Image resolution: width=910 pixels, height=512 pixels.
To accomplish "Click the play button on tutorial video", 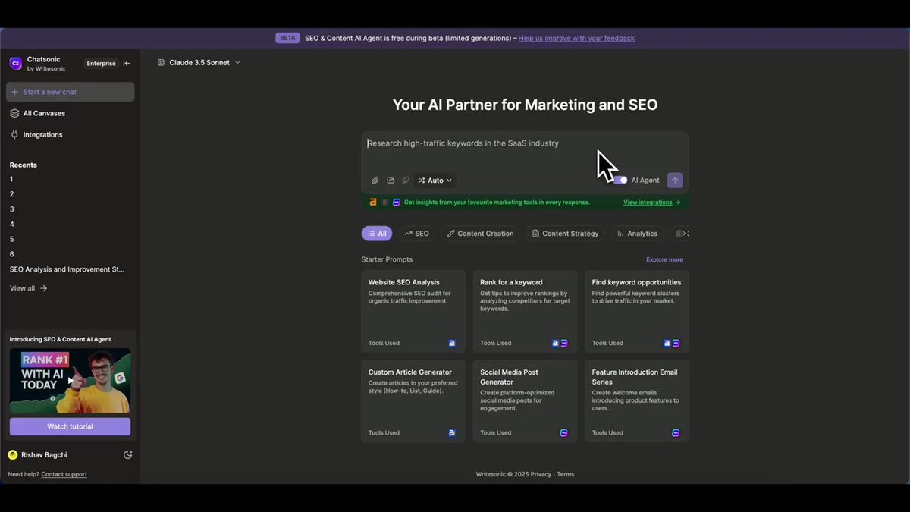I will tap(71, 381).
